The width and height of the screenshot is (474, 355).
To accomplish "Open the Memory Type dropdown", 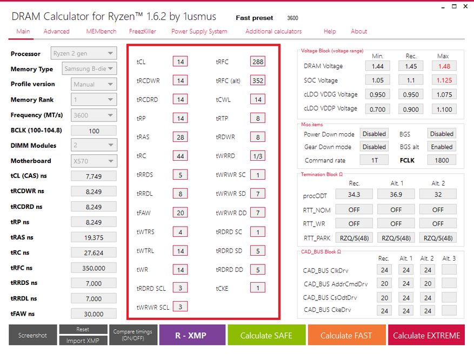I will click(x=89, y=69).
